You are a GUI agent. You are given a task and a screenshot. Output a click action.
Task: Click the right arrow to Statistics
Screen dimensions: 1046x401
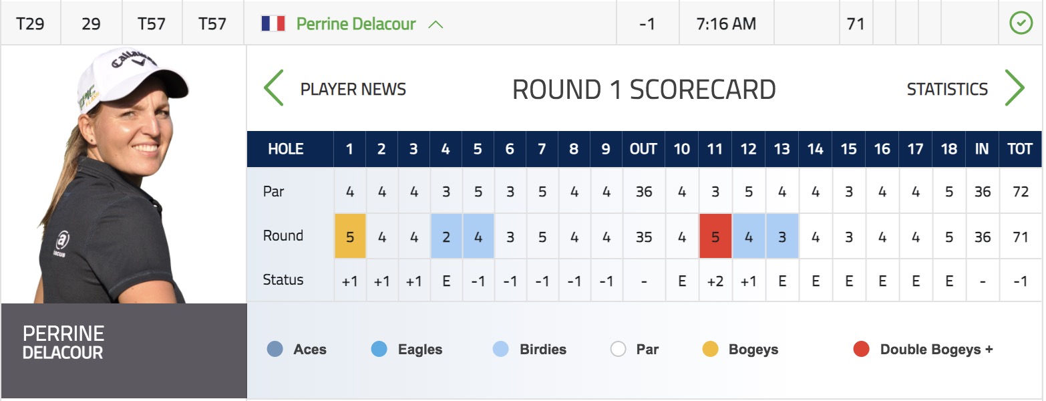[1015, 88]
